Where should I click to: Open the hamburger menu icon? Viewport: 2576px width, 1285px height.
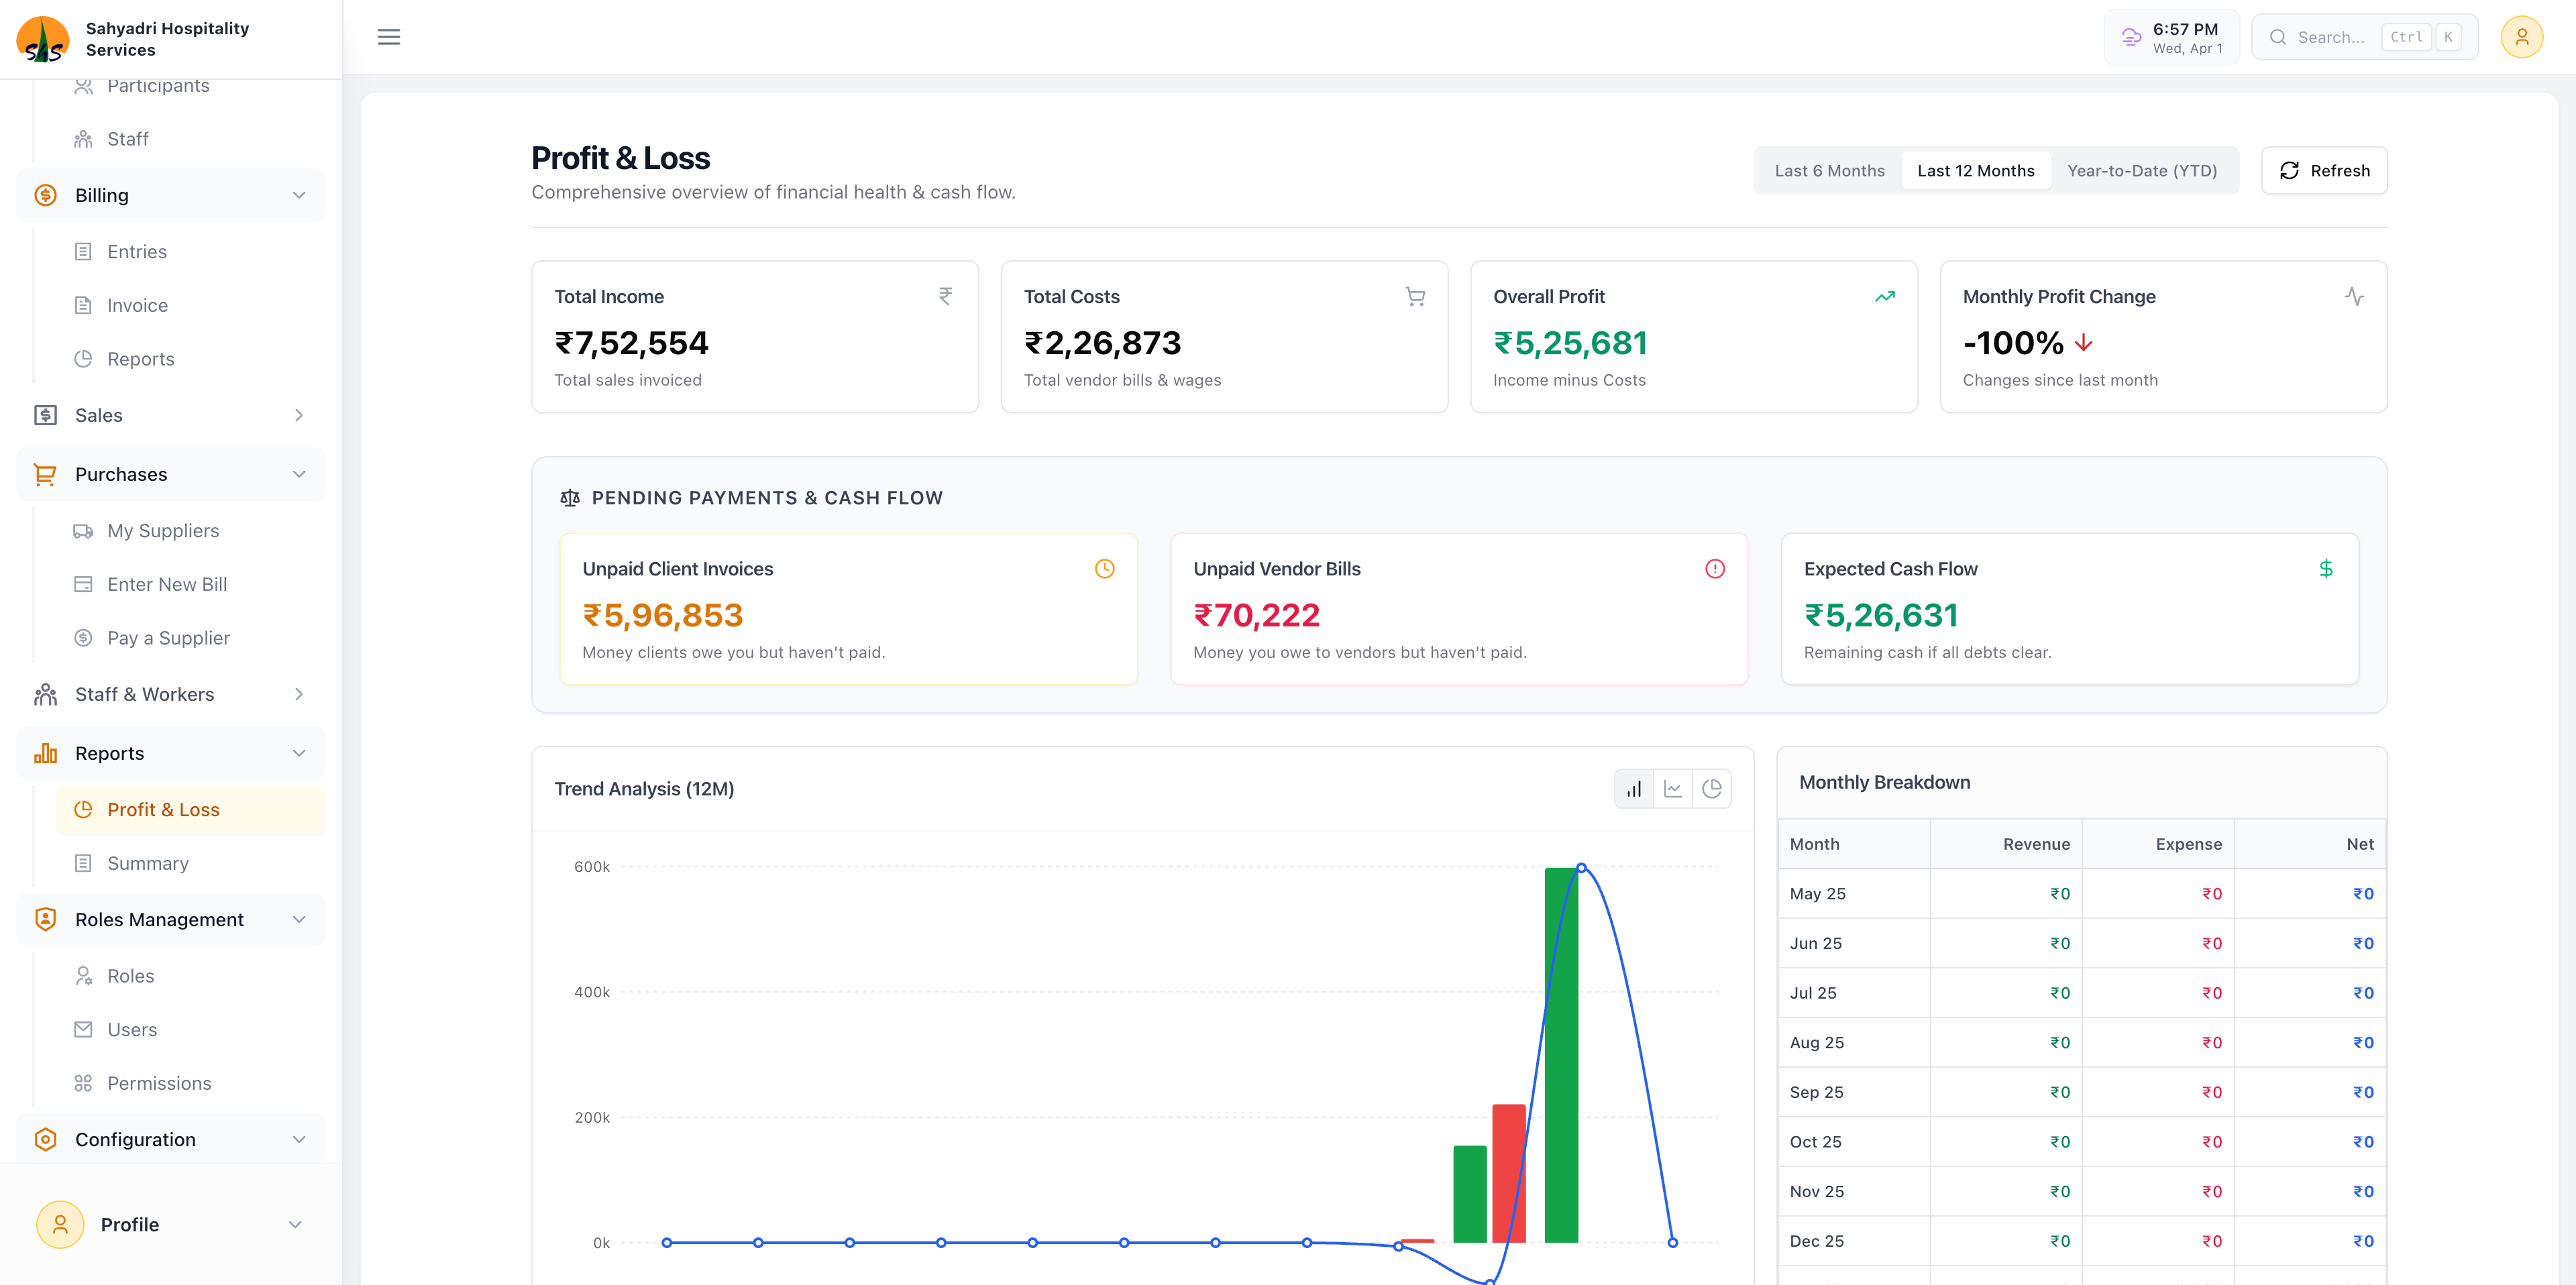pyautogui.click(x=389, y=37)
